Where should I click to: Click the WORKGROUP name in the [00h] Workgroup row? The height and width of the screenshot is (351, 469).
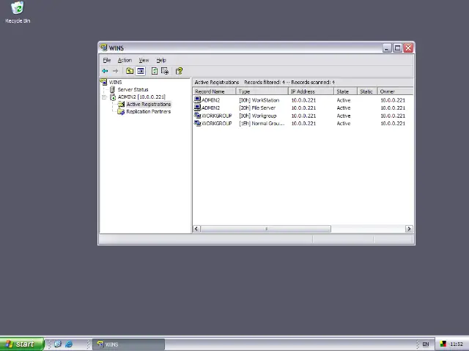(x=217, y=116)
